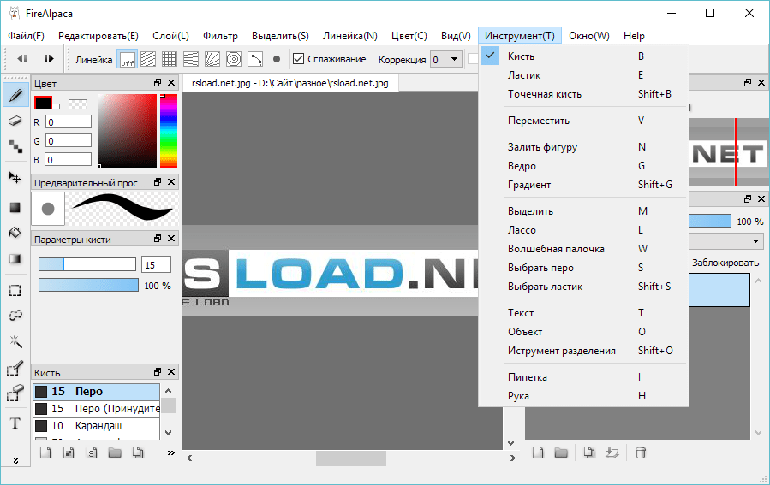Open the layer blending mode dropdown
This screenshot has width=770, height=485.
755,240
